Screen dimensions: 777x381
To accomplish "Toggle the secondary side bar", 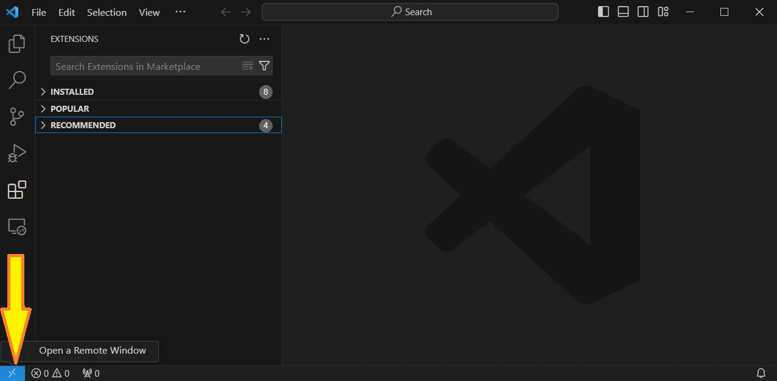I will tap(643, 12).
